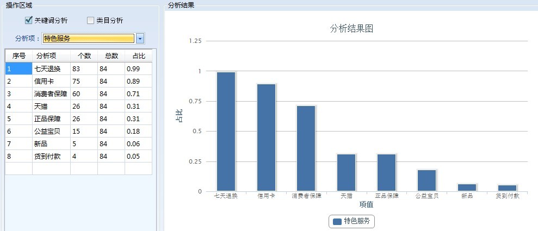Toggle the 特色服务 legend entry
The image size is (538, 231).
coord(352,221)
